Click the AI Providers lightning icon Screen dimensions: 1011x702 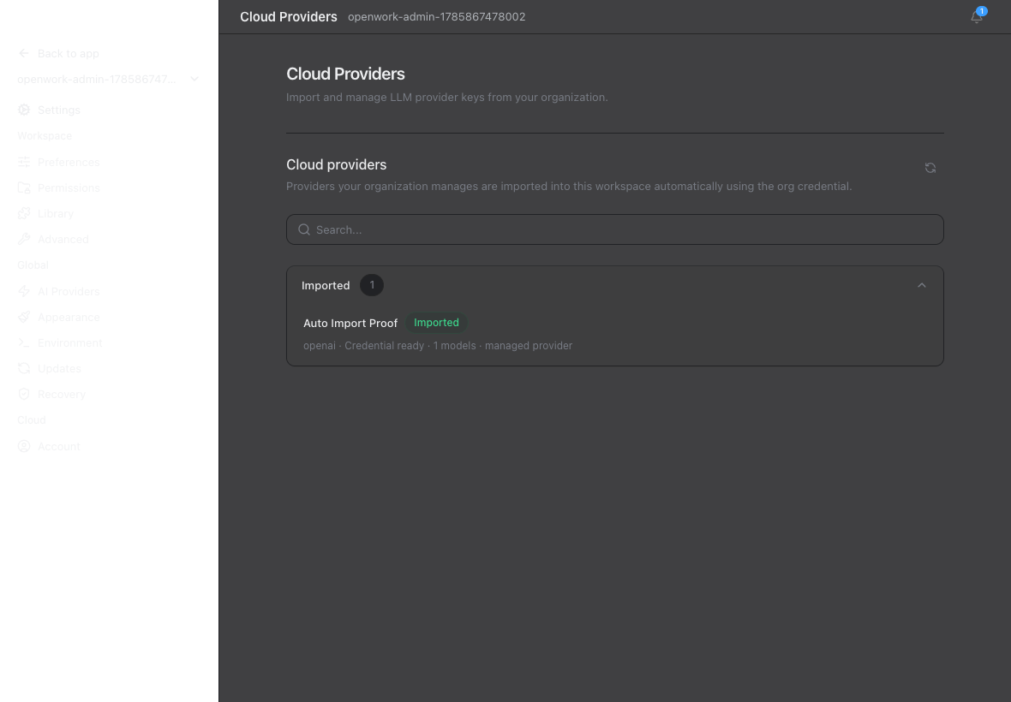click(24, 291)
